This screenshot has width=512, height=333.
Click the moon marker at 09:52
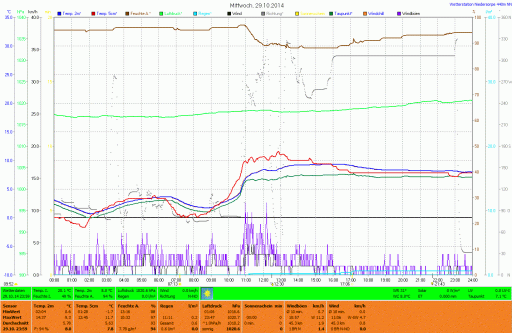point(16,284)
